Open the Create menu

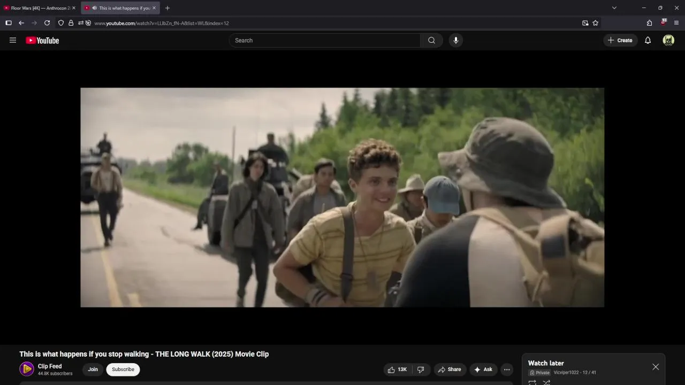[x=620, y=40]
